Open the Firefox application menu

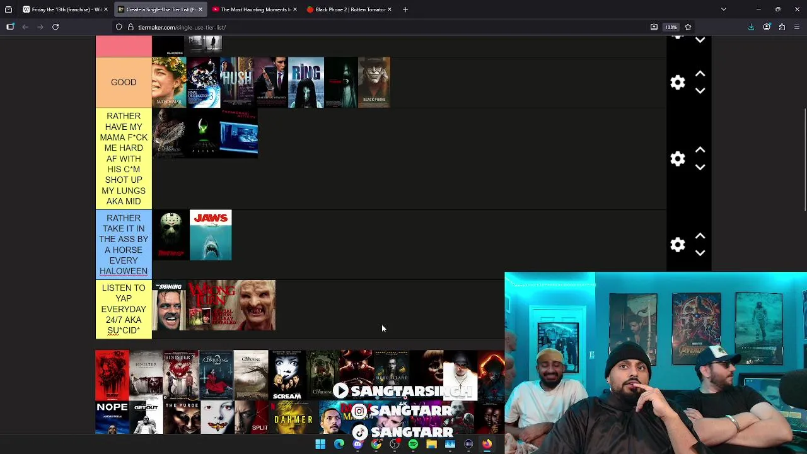coord(797,27)
